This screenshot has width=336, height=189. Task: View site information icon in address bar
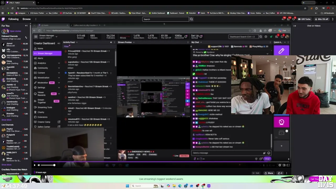[18, 8]
